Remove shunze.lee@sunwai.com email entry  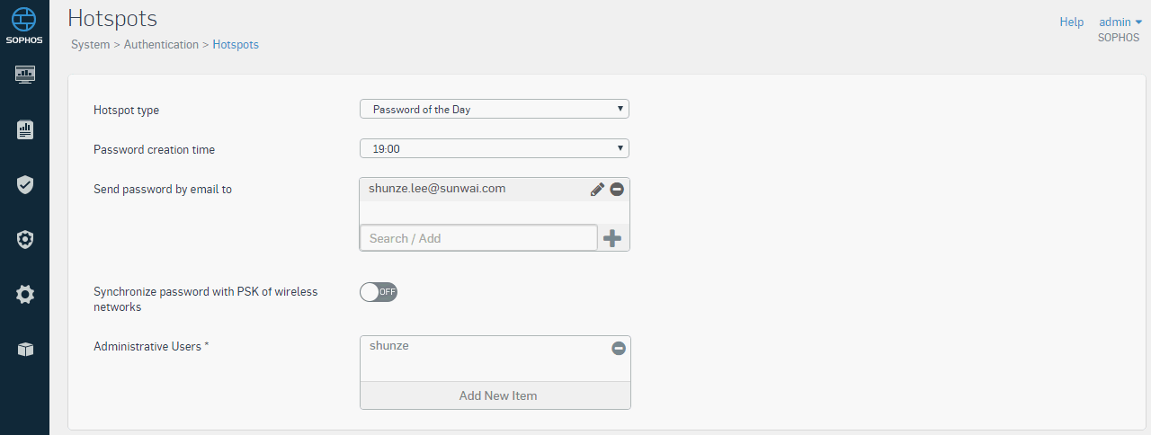(x=617, y=189)
